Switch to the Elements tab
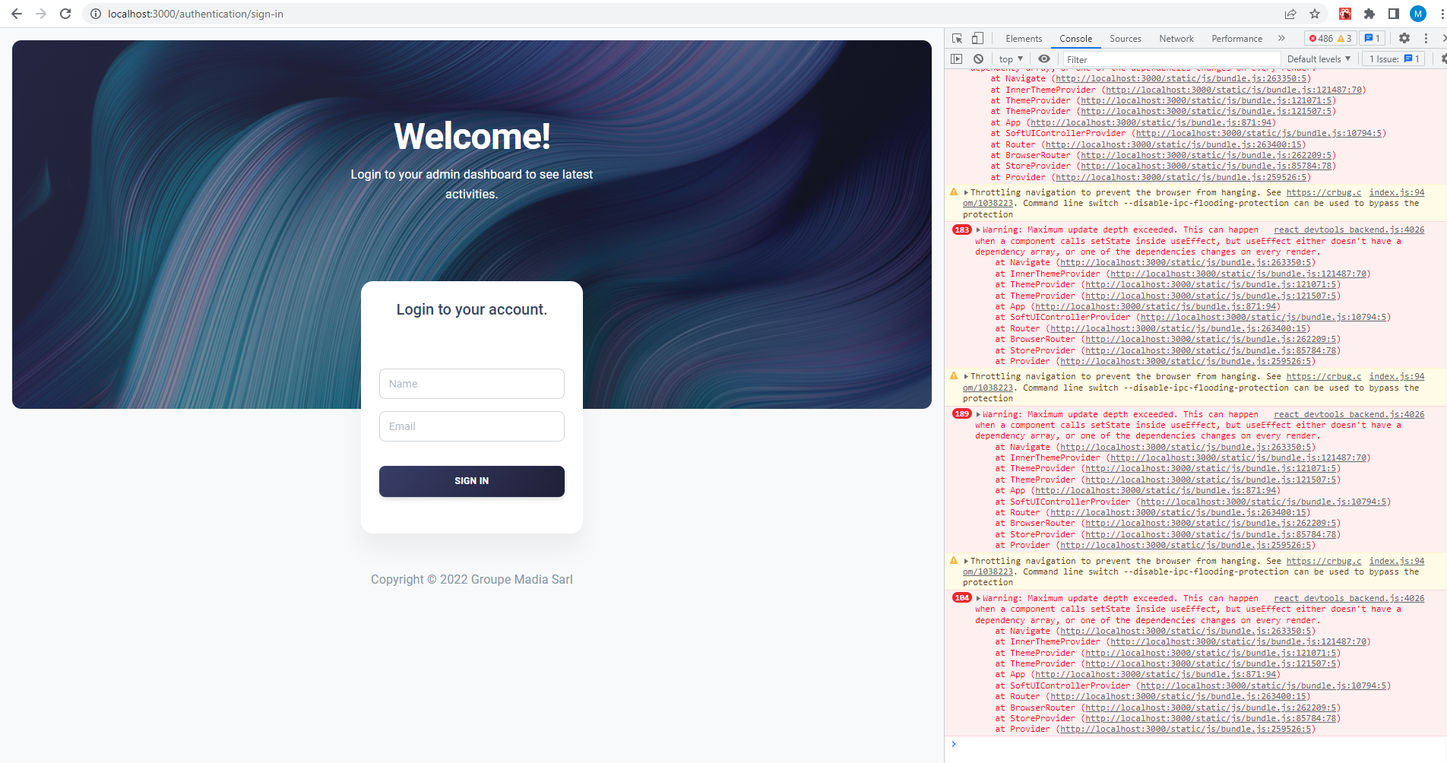The width and height of the screenshot is (1447, 763). [1023, 38]
